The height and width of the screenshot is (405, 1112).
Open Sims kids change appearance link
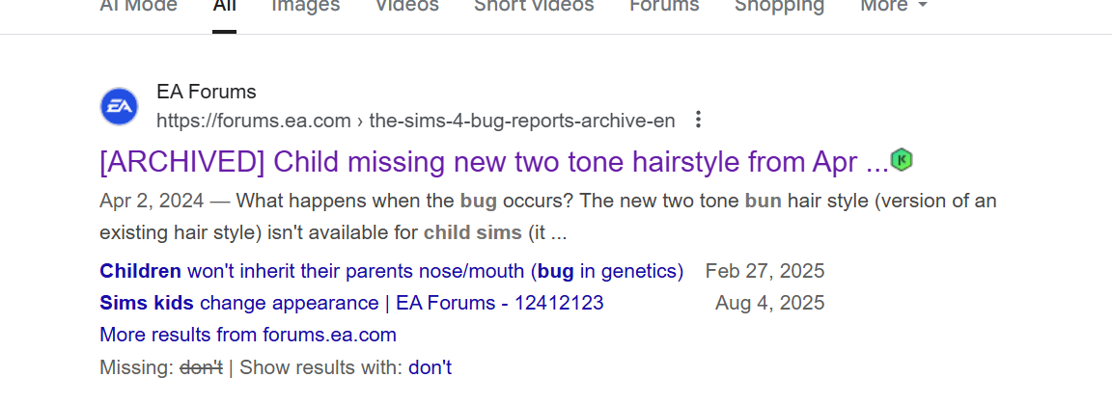click(x=351, y=303)
